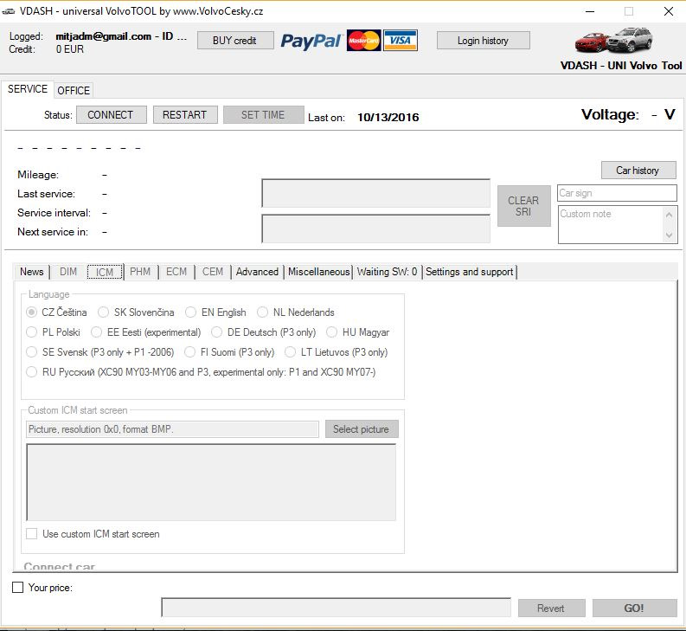Open the Waiting SW: 0 tab

[388, 272]
